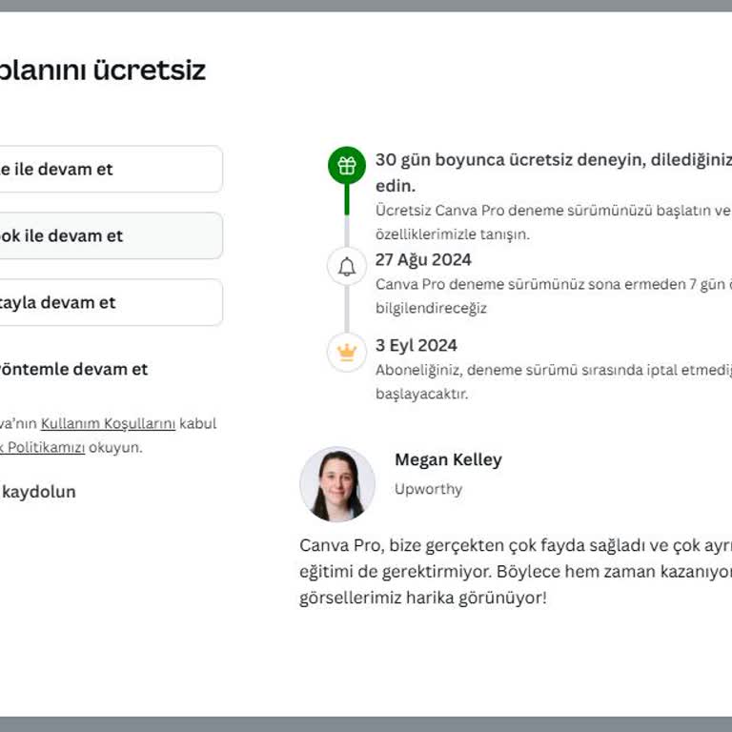Click the 'Upworthy' company text
This screenshot has height=732, width=732.
(x=429, y=489)
